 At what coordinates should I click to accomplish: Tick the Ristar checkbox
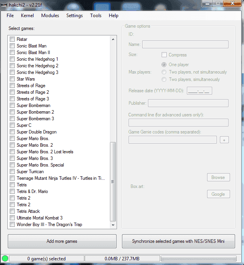[12, 39]
